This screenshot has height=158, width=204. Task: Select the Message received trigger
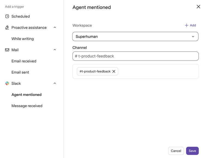click(x=27, y=106)
